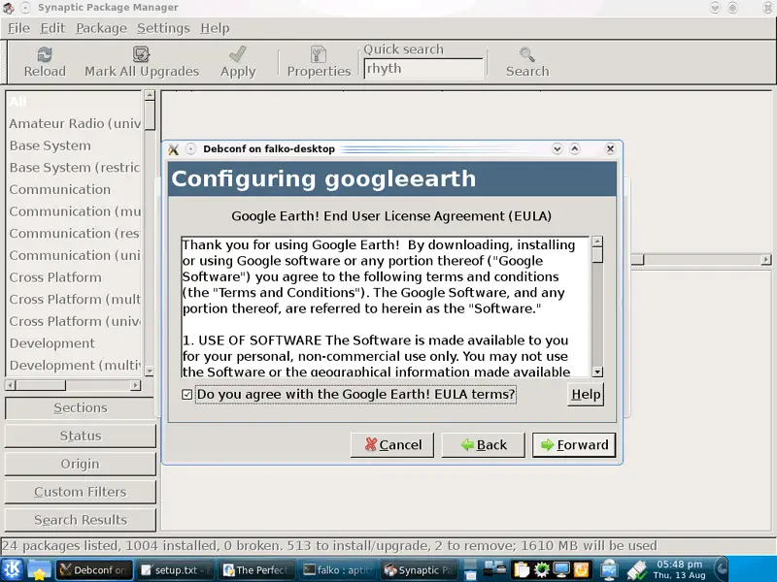The image size is (777, 582).
Task: Cancel the googleearth configuration dialog
Action: (x=392, y=445)
